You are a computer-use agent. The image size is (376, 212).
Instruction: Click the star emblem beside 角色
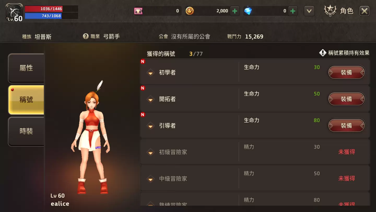point(330,11)
